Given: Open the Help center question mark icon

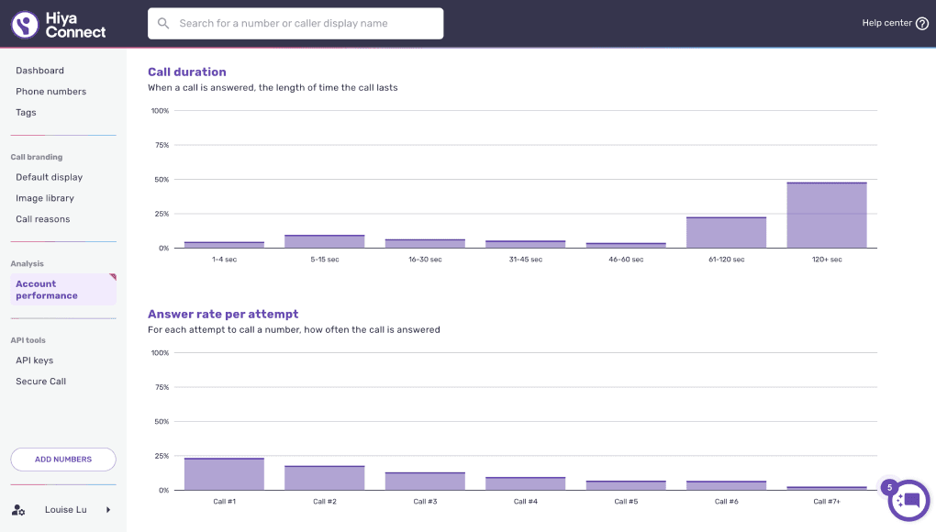Looking at the screenshot, I should coord(922,23).
